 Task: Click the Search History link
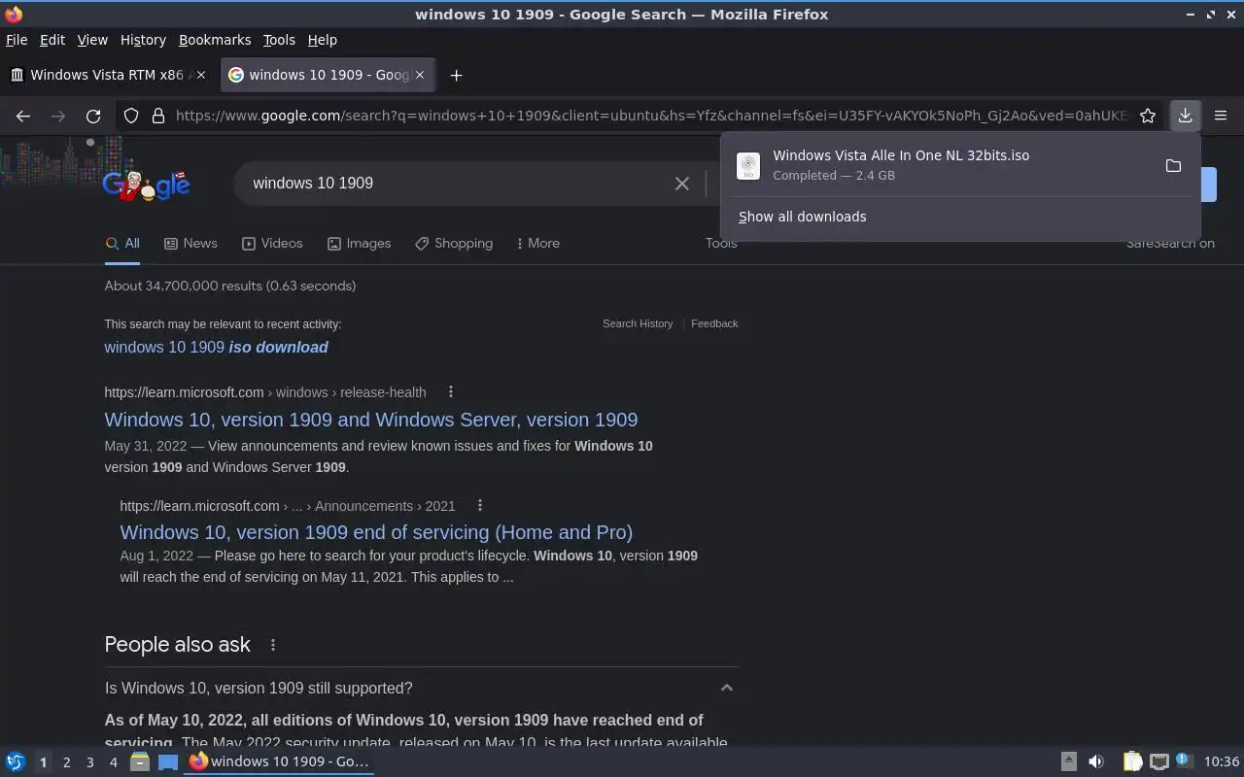(x=638, y=323)
